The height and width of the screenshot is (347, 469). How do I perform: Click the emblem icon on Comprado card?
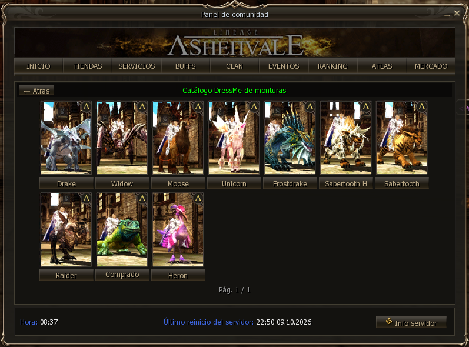[x=142, y=198]
